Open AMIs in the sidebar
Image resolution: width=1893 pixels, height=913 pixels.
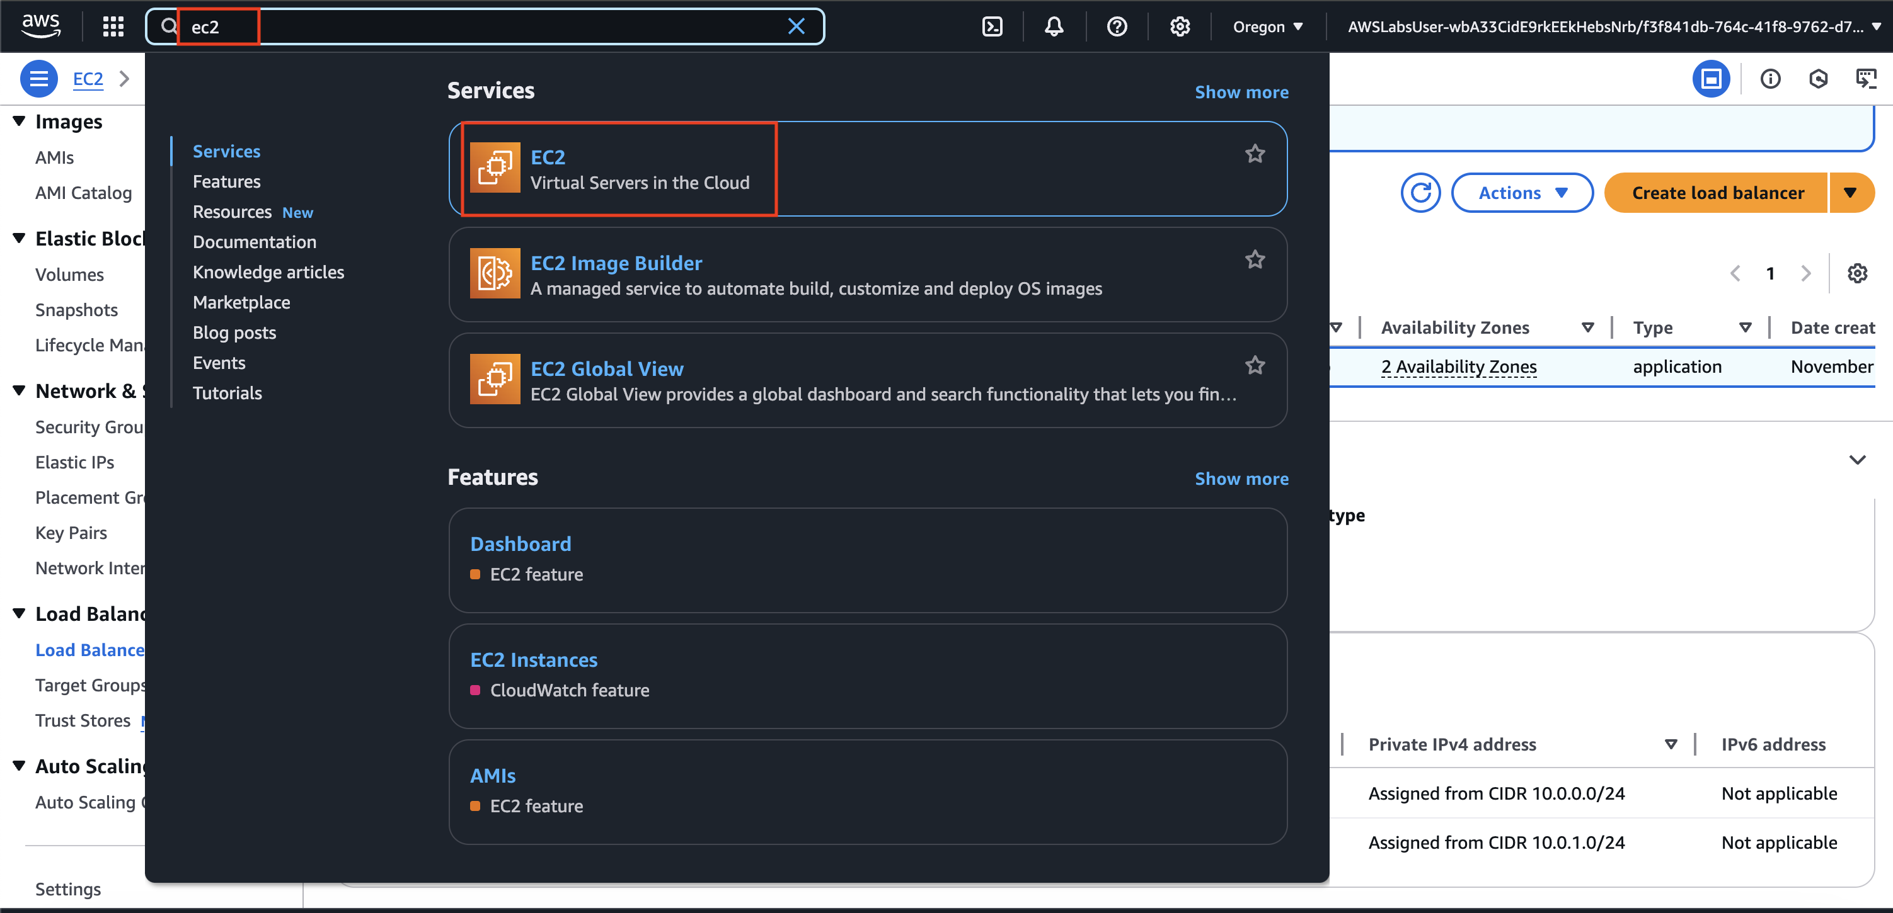click(x=54, y=157)
